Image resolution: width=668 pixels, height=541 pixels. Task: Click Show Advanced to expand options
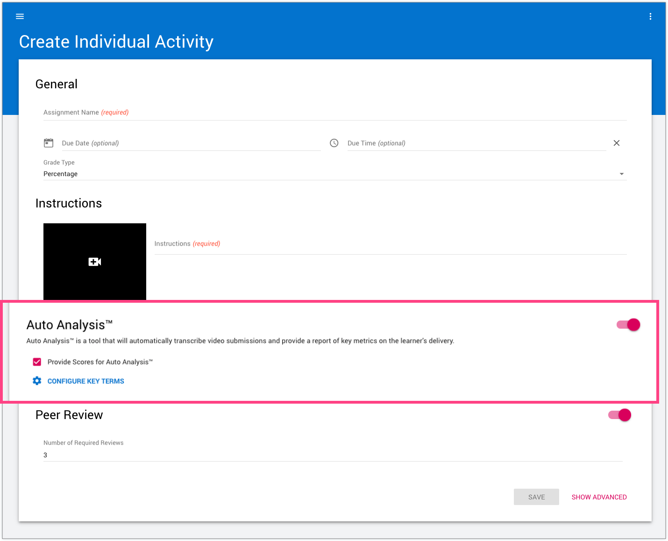tap(599, 497)
